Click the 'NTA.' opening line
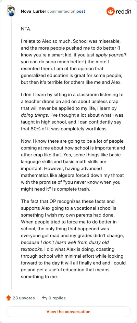The image size is (137, 323). click(26, 29)
